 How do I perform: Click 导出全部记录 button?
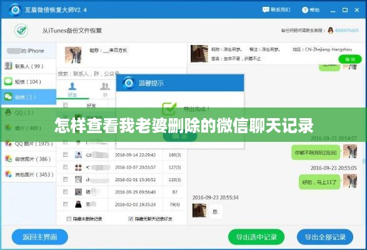pos(325,237)
